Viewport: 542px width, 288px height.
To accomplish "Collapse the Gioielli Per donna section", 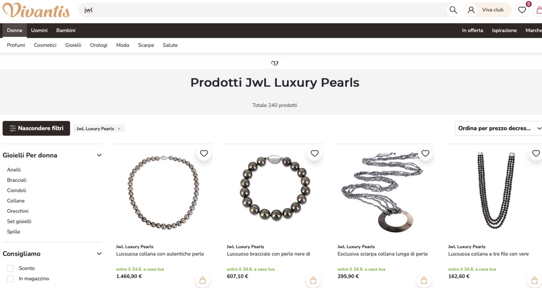I will click(99, 155).
